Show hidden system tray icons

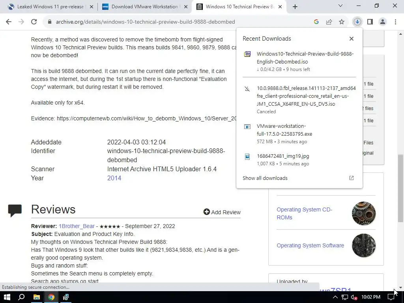335,297
